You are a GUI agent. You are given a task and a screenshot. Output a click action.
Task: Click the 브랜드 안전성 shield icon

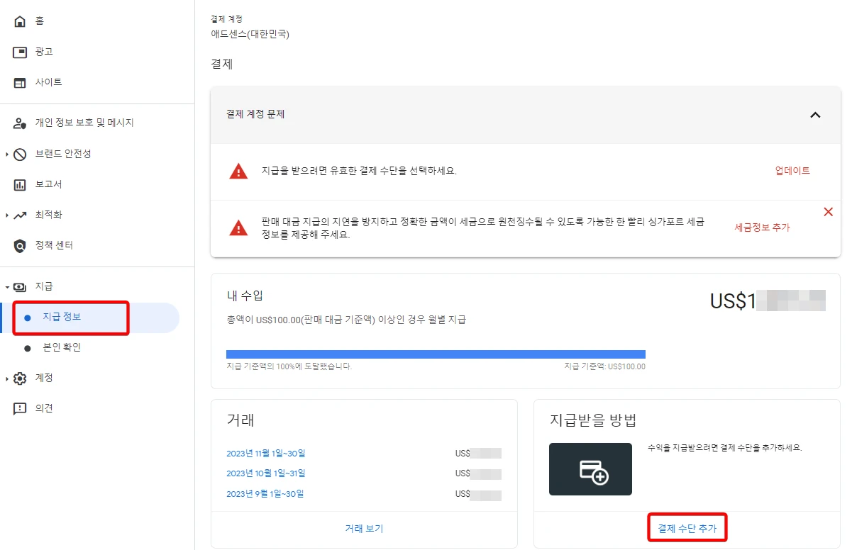[21, 153]
